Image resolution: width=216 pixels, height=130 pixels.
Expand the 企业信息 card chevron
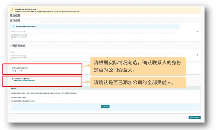coord(197,32)
